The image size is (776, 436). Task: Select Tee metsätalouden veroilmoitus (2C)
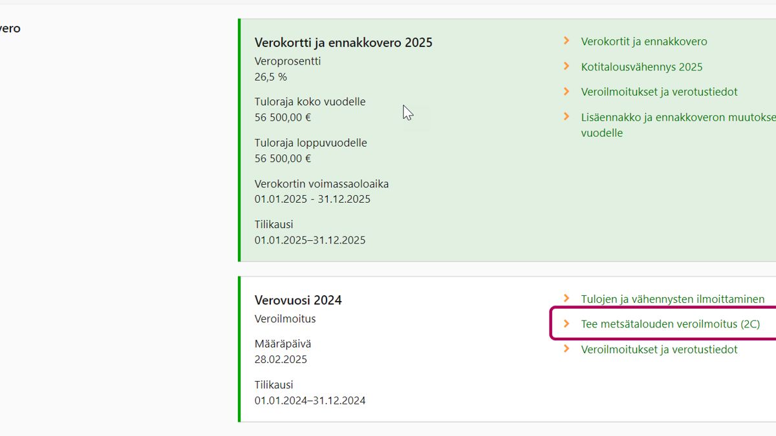click(x=670, y=324)
